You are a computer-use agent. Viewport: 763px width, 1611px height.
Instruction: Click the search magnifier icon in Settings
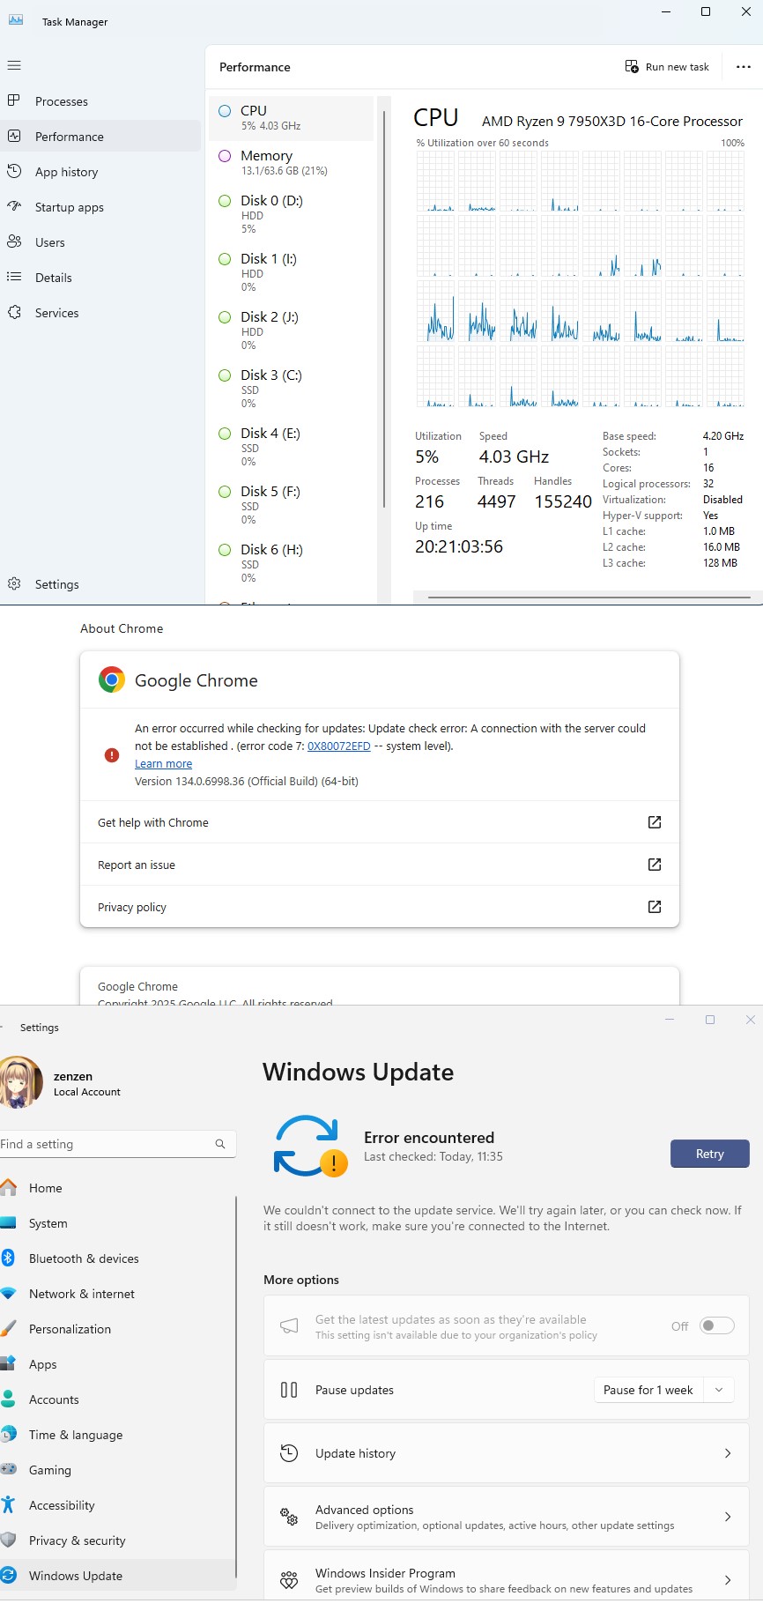pos(220,1144)
